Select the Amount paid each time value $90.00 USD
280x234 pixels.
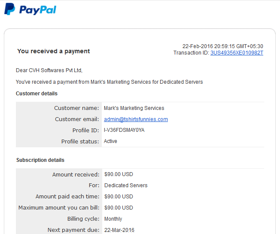pos(119,197)
